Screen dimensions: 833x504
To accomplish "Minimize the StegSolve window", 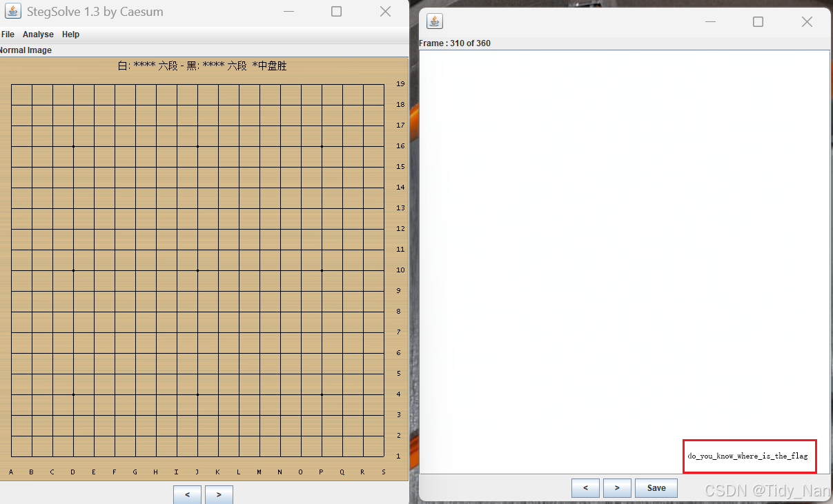I will pyautogui.click(x=288, y=12).
